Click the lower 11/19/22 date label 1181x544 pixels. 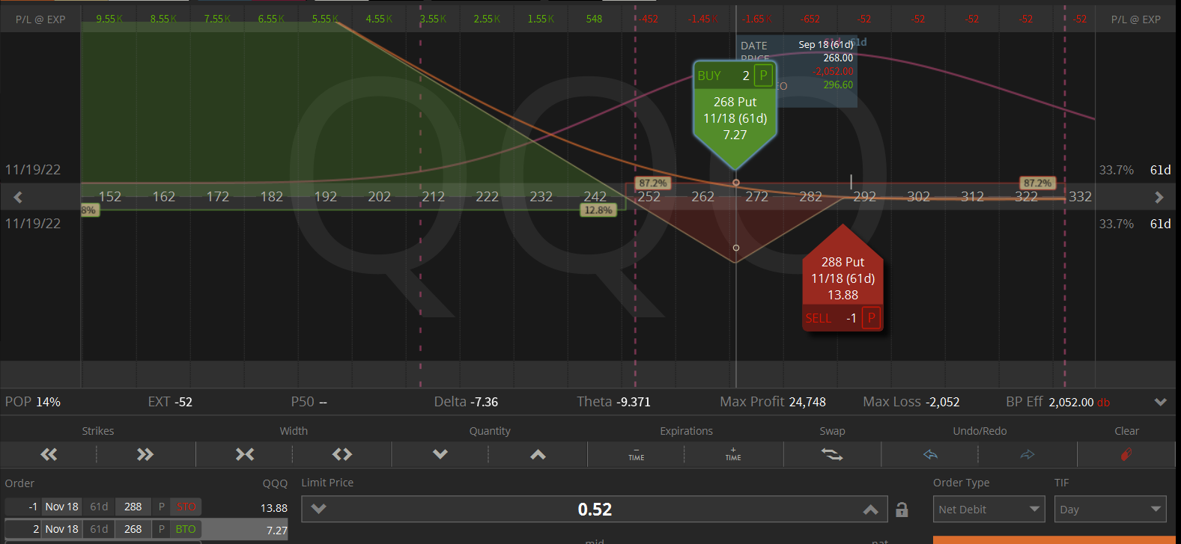33,224
